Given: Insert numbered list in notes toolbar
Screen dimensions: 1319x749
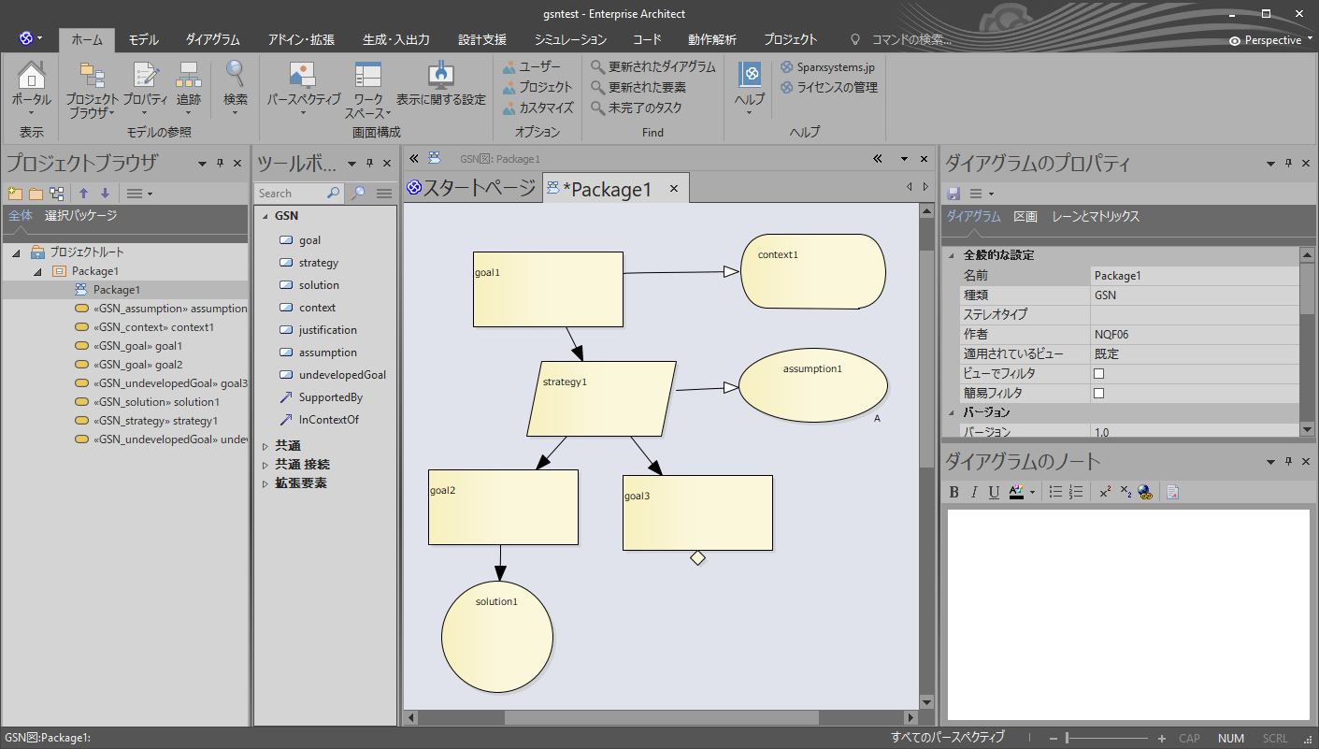Looking at the screenshot, I should click(1075, 492).
